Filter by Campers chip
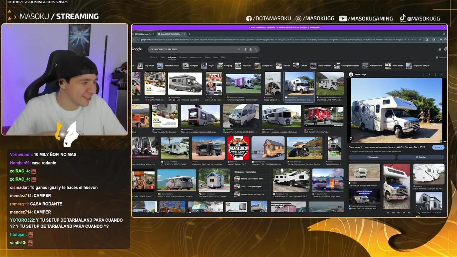Viewport: 457px width, 257px height. [190, 66]
